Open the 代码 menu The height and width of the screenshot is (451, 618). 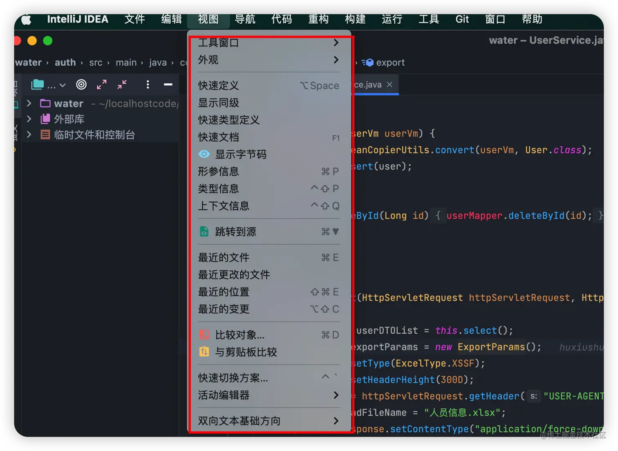282,20
